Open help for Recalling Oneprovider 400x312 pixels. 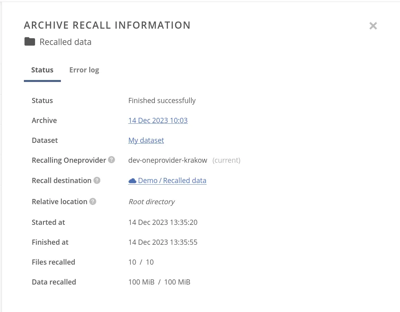111,160
